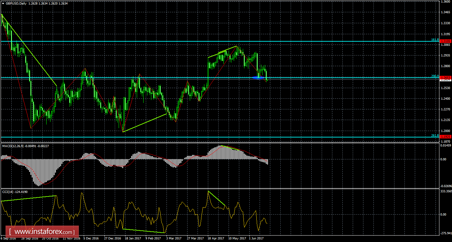Click the 18 Apr 2017 date label
The height and width of the screenshot is (242, 452).
[216, 238]
